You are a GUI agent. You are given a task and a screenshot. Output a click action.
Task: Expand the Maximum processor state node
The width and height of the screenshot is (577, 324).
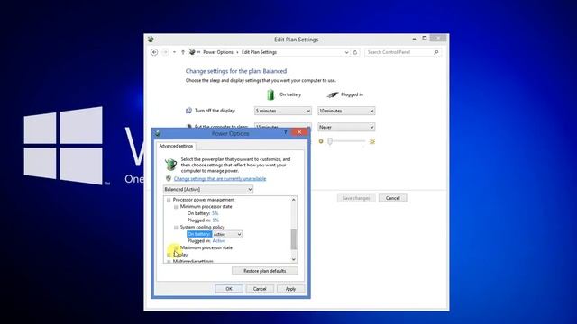click(x=176, y=248)
